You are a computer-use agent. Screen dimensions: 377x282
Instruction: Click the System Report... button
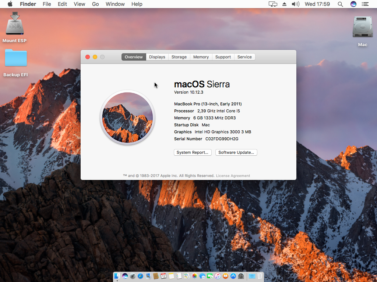193,152
